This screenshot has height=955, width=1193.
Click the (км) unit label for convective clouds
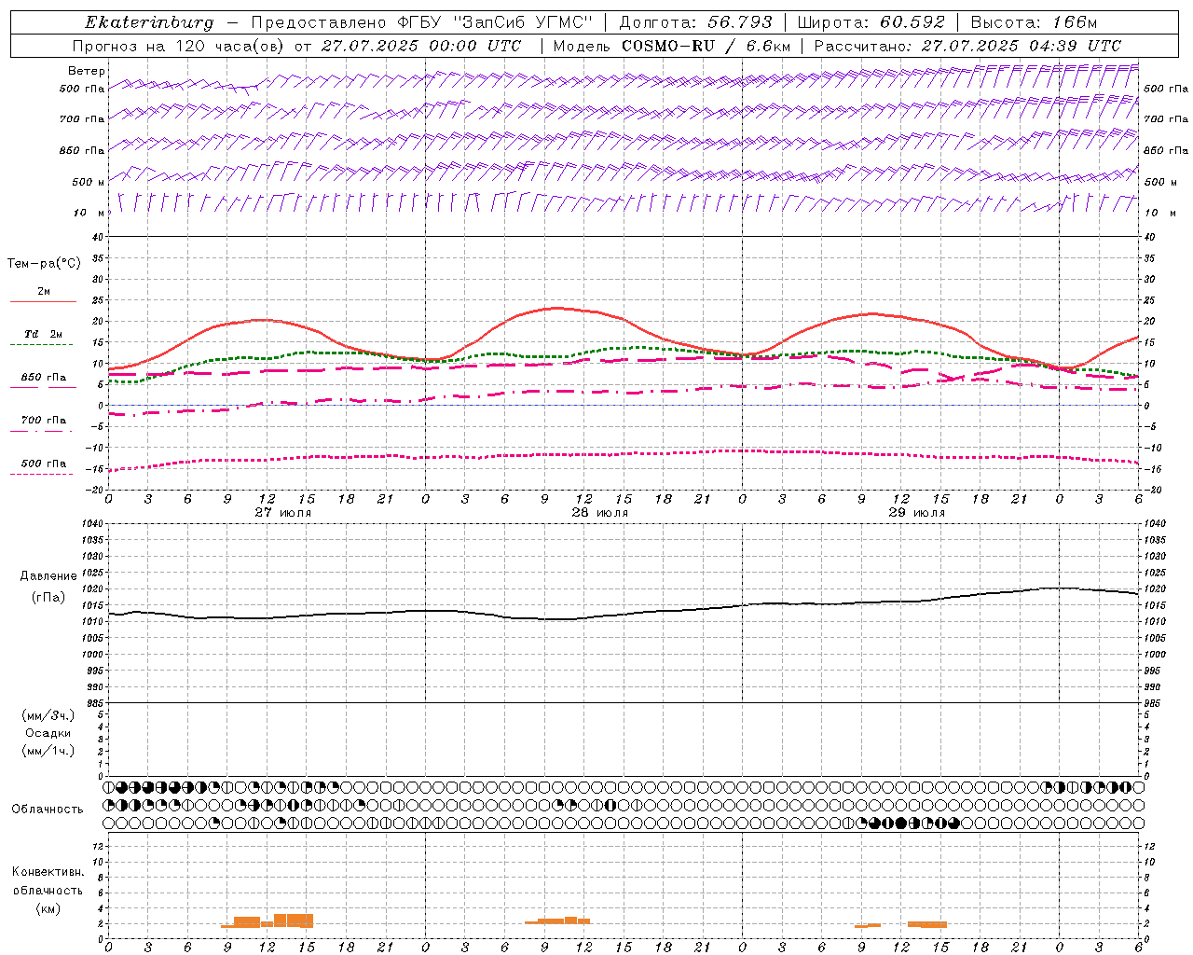tap(48, 908)
